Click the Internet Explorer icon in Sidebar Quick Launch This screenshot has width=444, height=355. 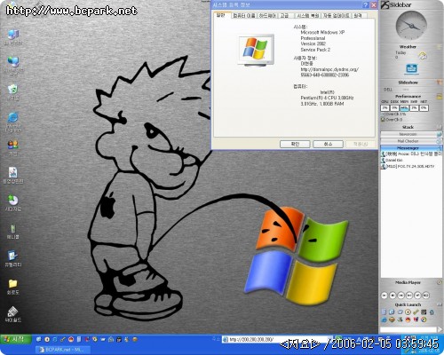pos(384,319)
